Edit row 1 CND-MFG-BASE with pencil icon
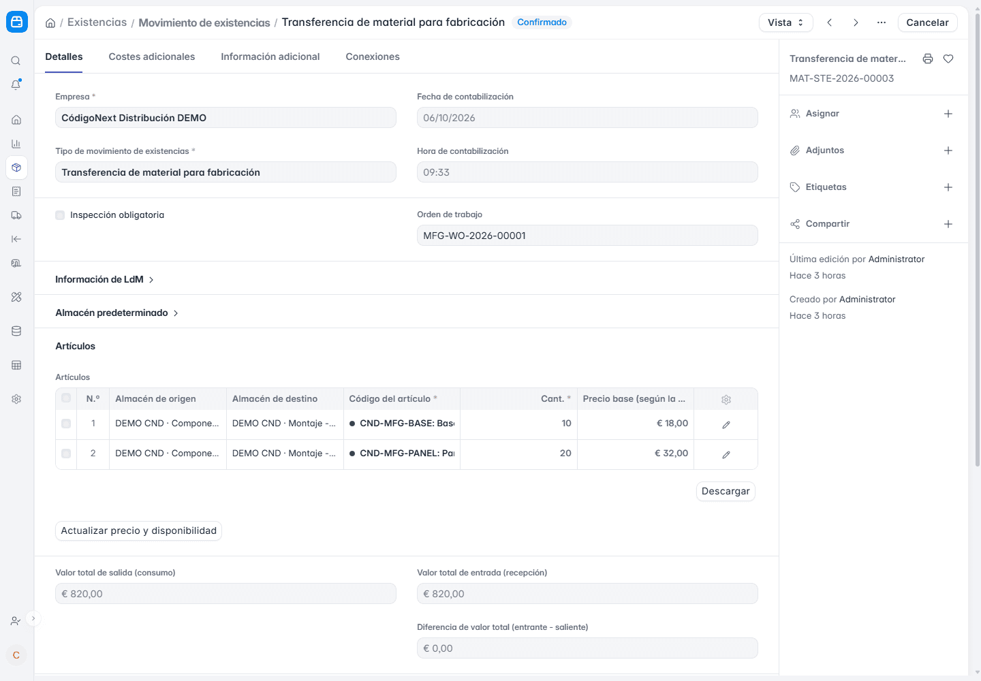This screenshot has height=681, width=981. [726, 424]
